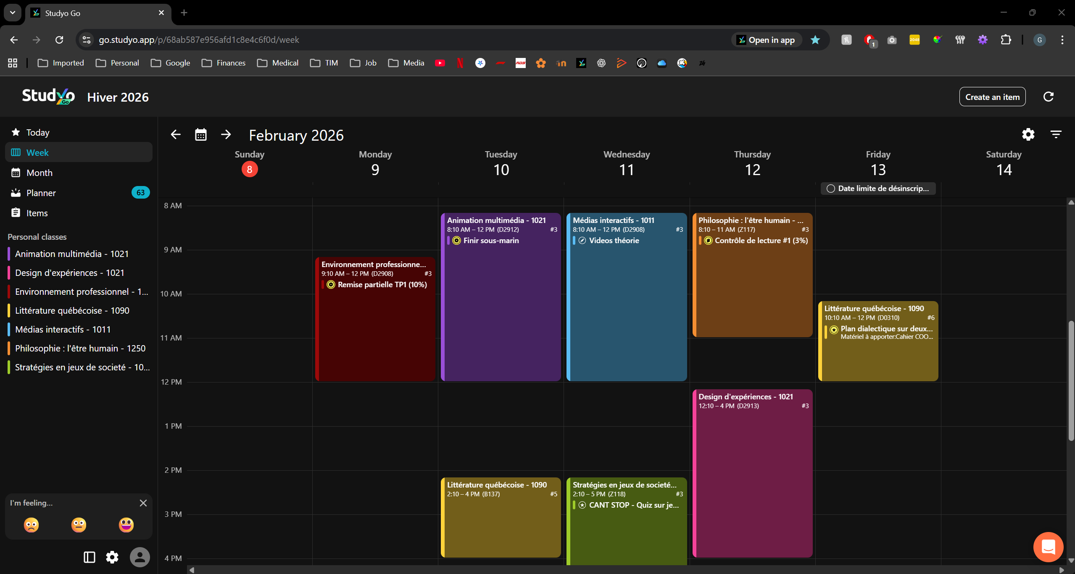Click the refresh icon beside Create
The height and width of the screenshot is (574, 1075).
click(x=1048, y=97)
